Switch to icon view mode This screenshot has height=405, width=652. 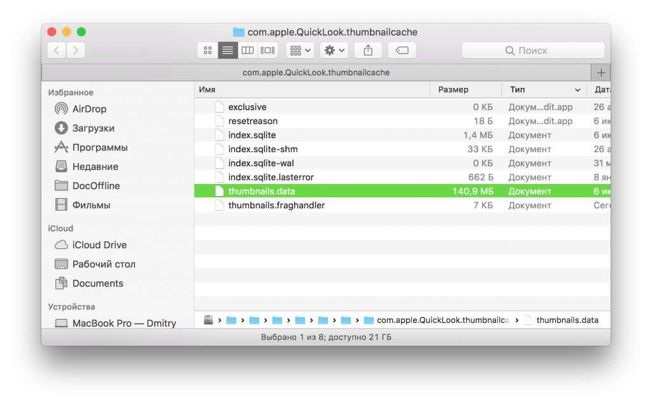pos(208,51)
